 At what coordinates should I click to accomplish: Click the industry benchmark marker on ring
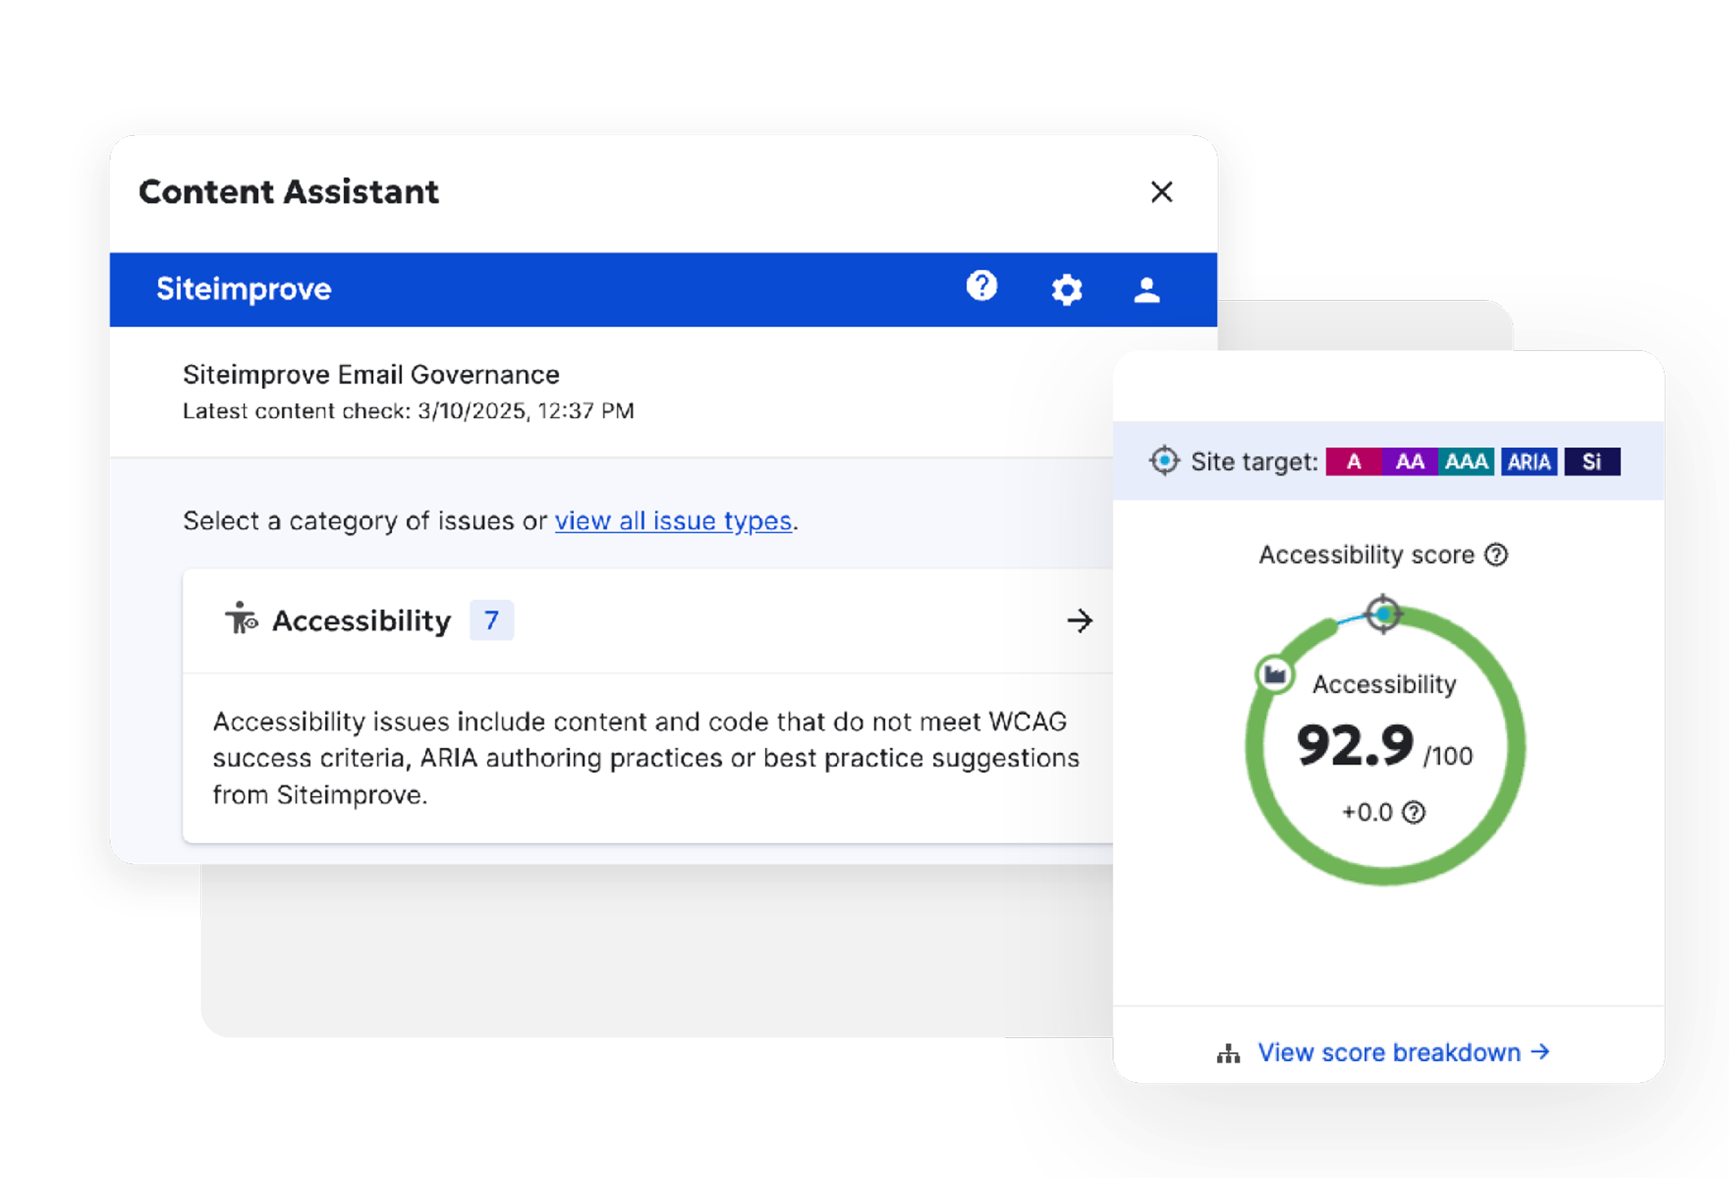click(1275, 675)
